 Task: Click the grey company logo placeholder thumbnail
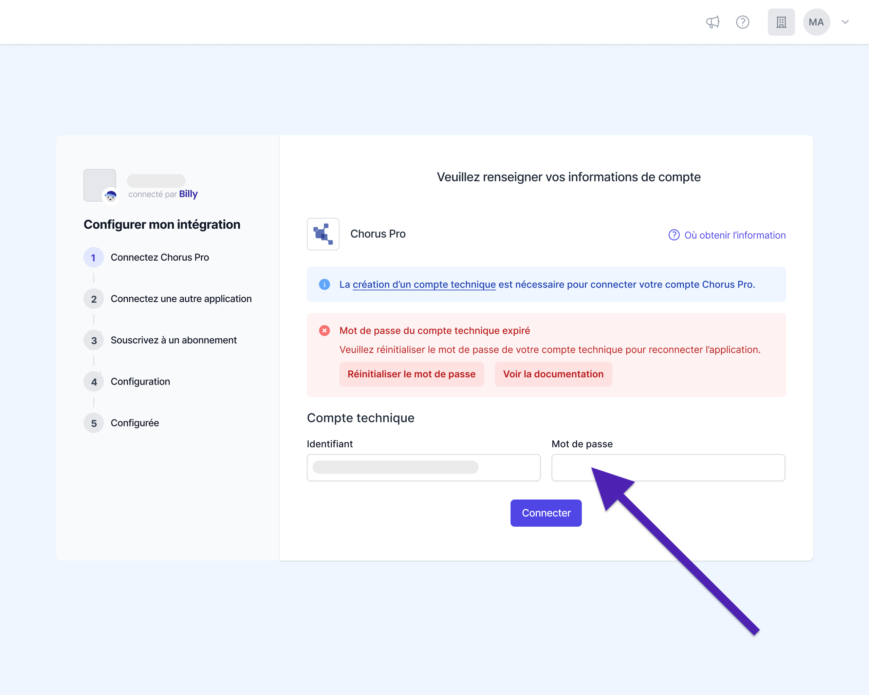pyautogui.click(x=99, y=185)
